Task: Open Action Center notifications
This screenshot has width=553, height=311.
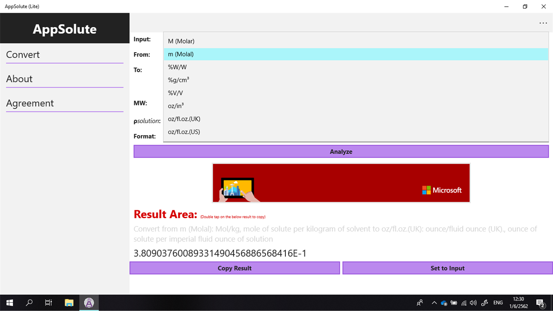Action: point(540,302)
